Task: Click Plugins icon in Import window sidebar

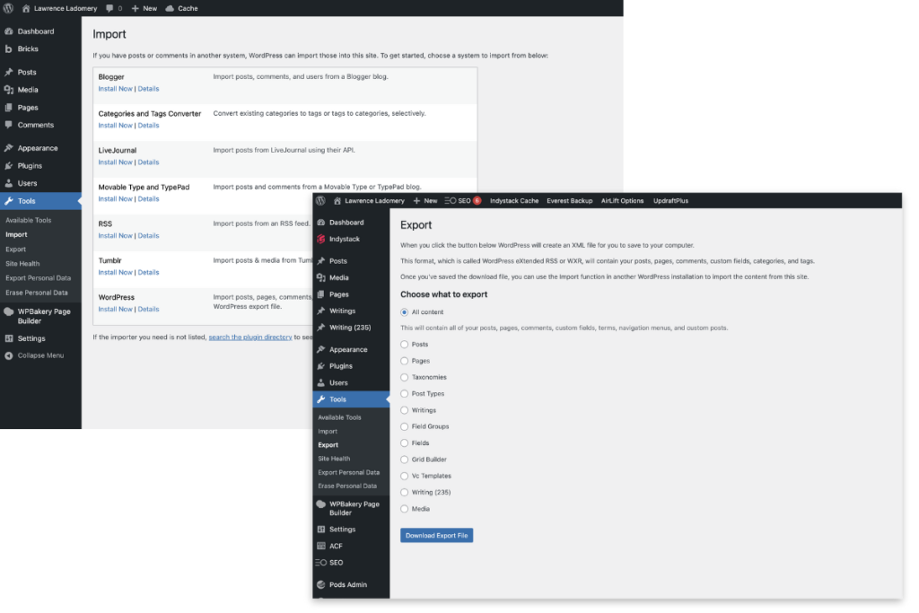Action: [x=9, y=165]
